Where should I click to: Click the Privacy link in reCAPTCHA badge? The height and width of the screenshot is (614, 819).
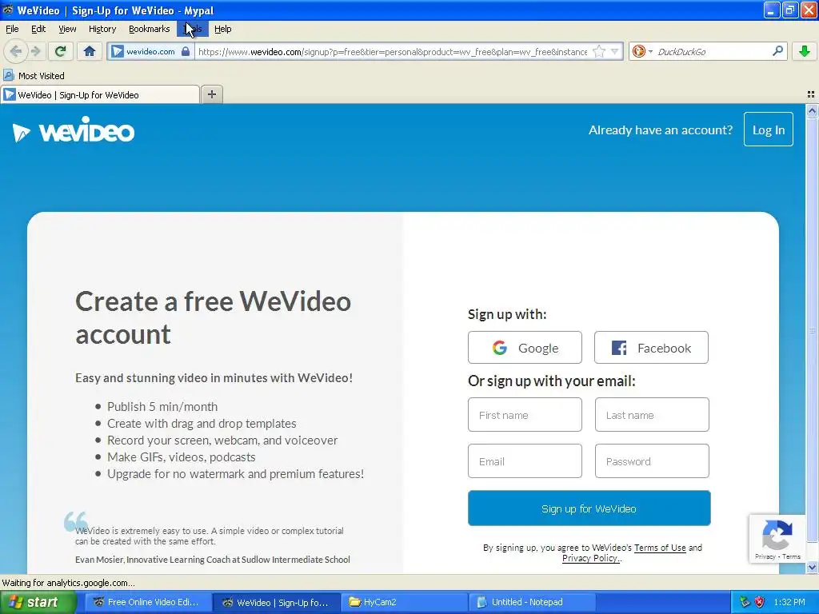765,556
